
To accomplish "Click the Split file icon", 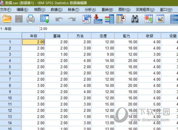I will 174,19.
